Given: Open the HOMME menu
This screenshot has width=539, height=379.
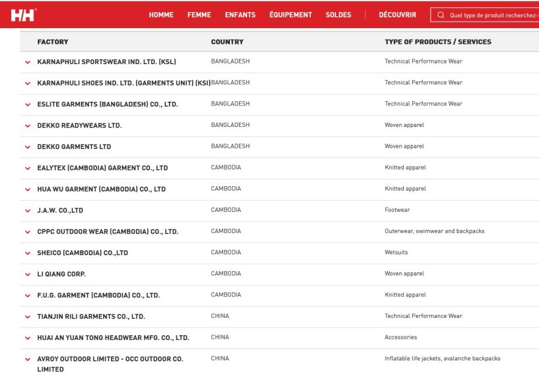Looking at the screenshot, I should (x=161, y=15).
